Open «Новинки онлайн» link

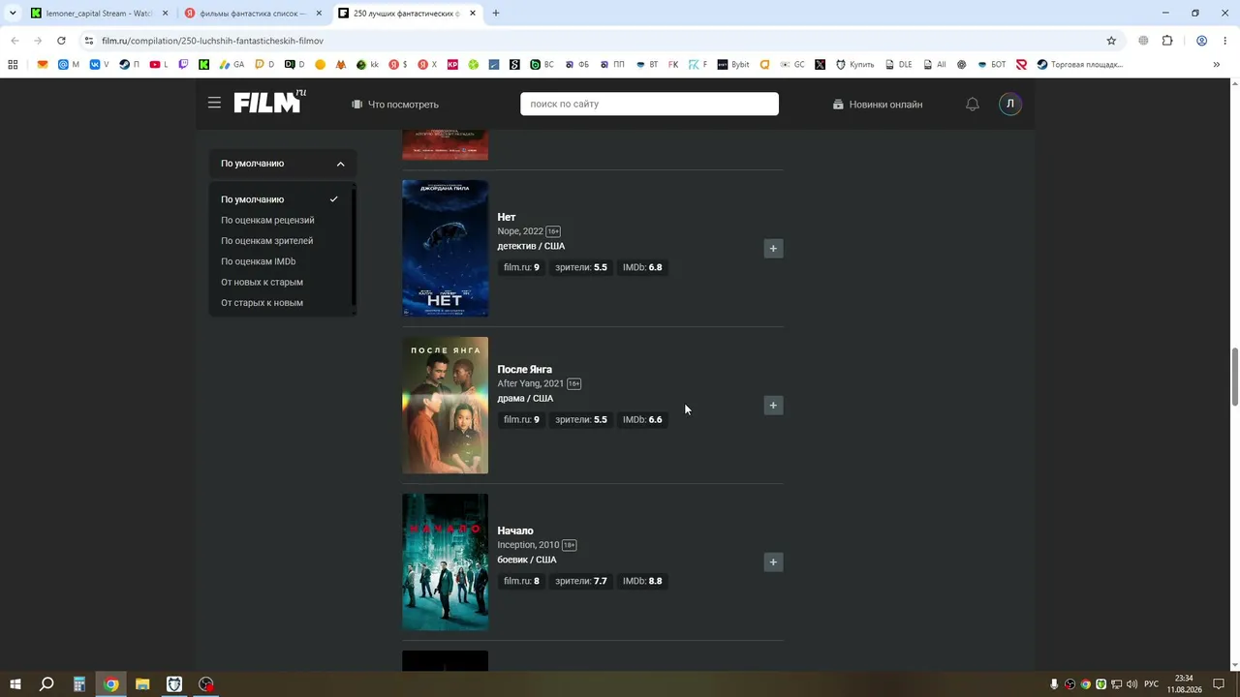click(878, 105)
